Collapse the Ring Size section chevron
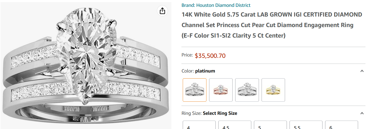The width and height of the screenshot is (371, 129). click(x=362, y=113)
